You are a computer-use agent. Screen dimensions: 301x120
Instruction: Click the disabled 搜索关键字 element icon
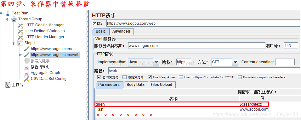click(27, 61)
